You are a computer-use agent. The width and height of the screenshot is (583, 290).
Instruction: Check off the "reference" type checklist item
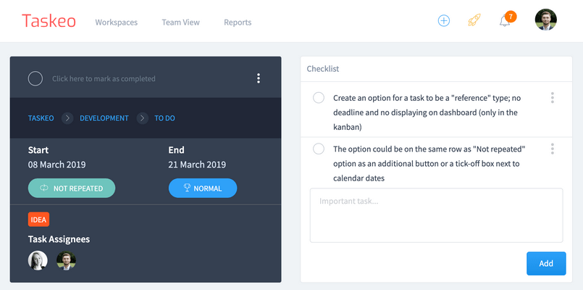click(319, 98)
